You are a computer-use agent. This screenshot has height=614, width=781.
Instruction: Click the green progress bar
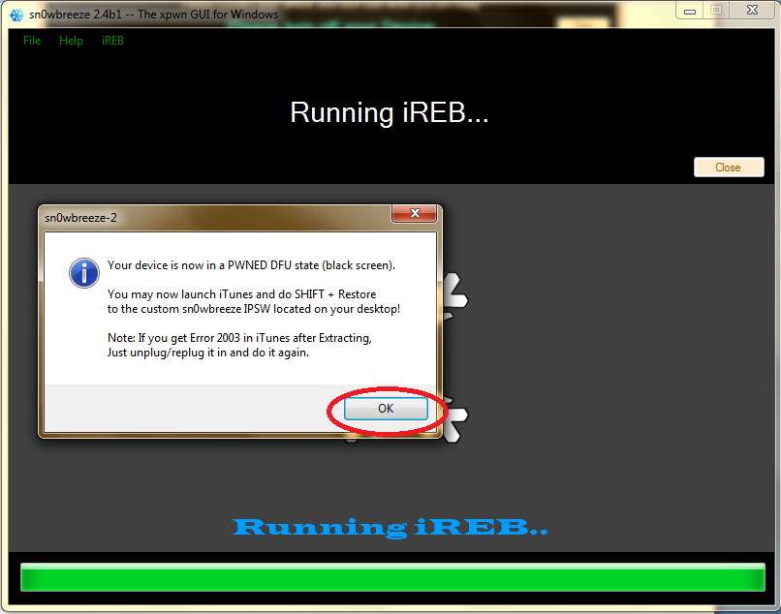[x=392, y=577]
